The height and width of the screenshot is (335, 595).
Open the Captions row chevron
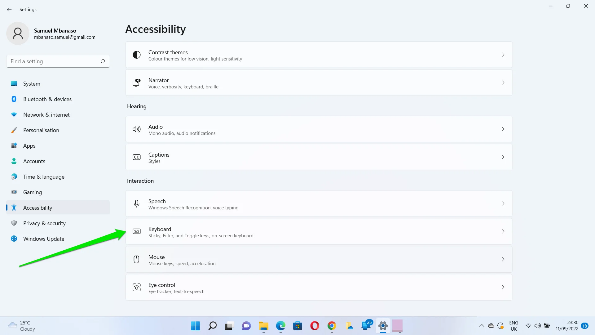[x=503, y=157]
